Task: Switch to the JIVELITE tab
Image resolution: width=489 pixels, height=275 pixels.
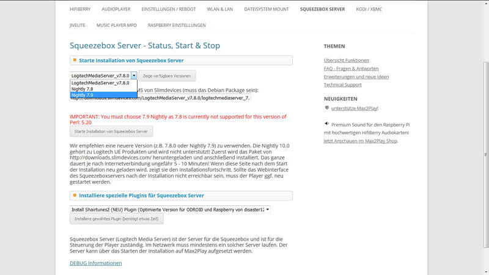Action: (x=78, y=25)
